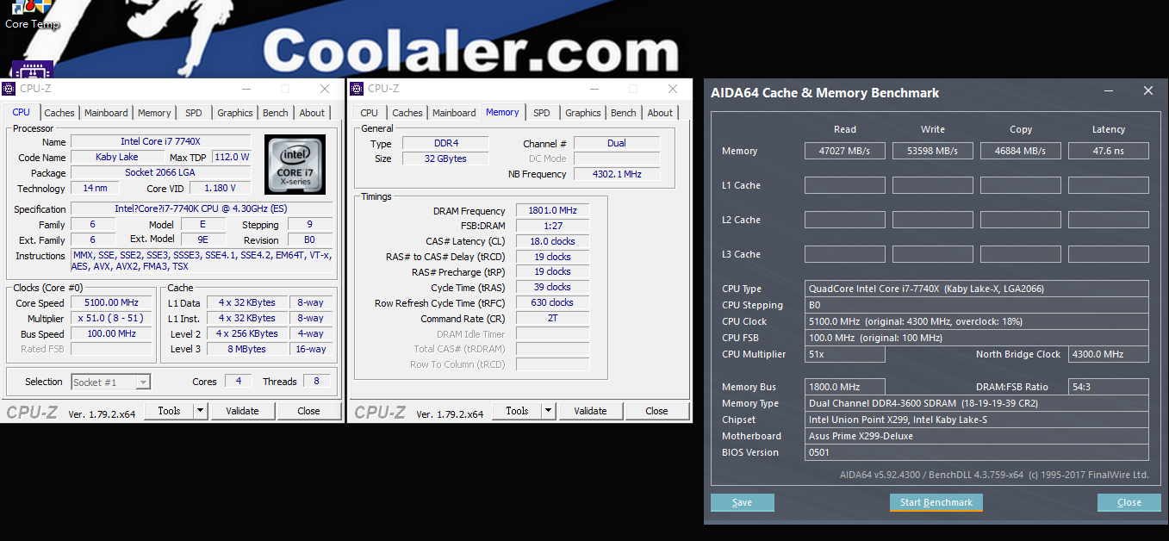Click the Tools button in the Memory-tab CPU-Z window
This screenshot has width=1169, height=541.
[517, 411]
